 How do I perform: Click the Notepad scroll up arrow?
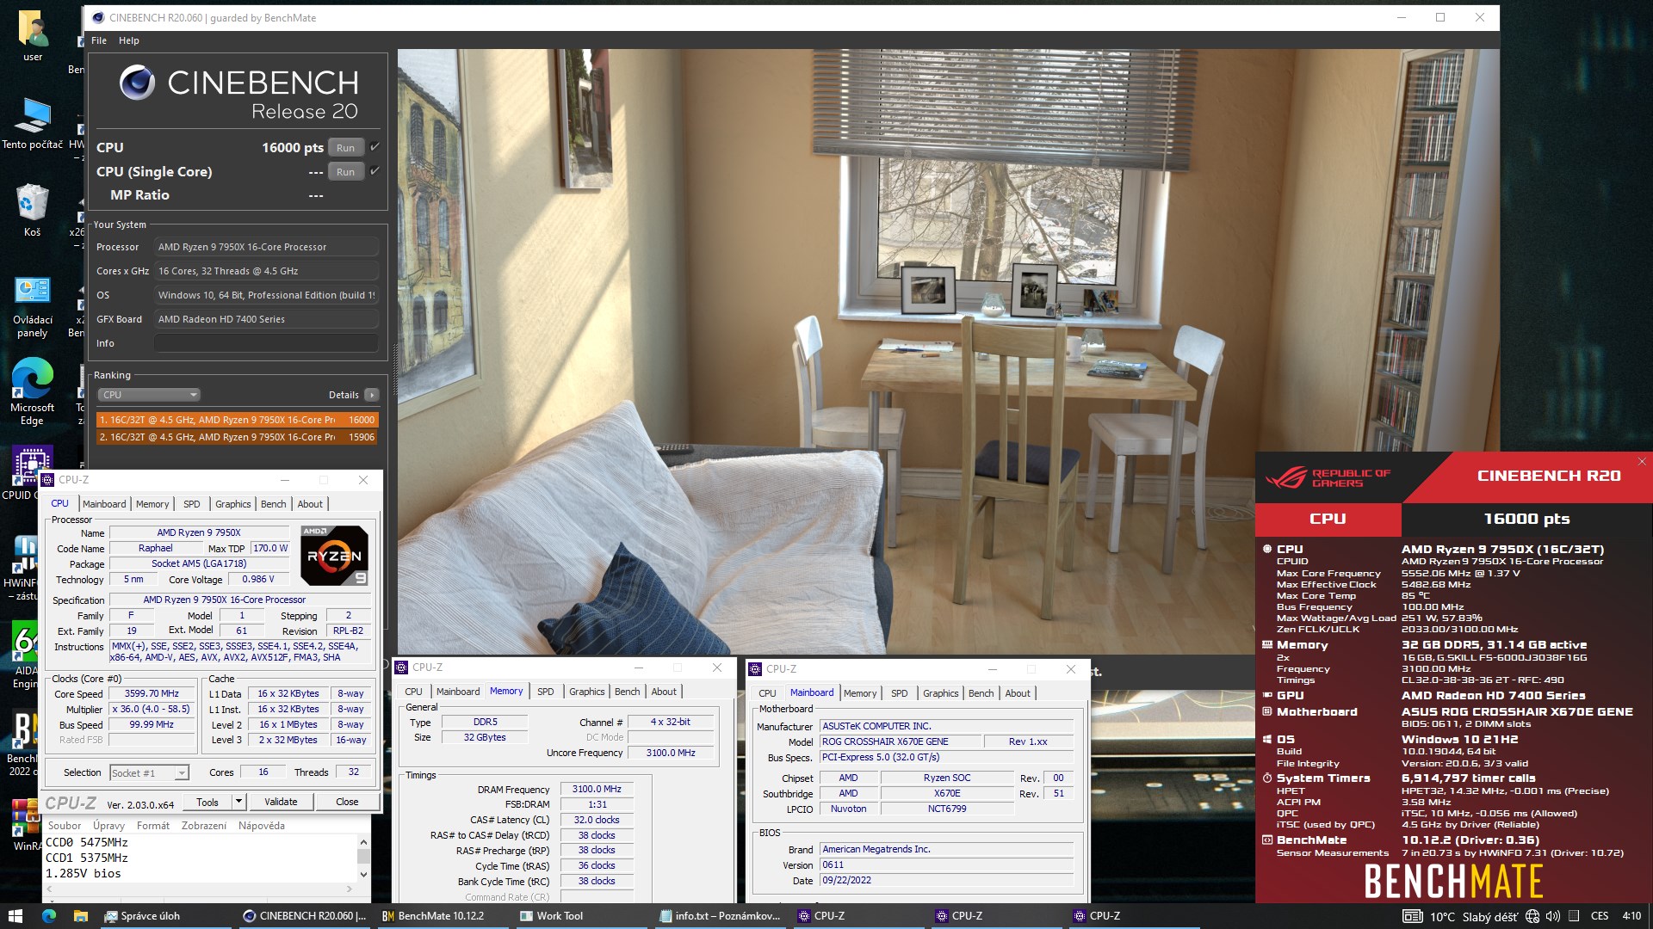363,842
